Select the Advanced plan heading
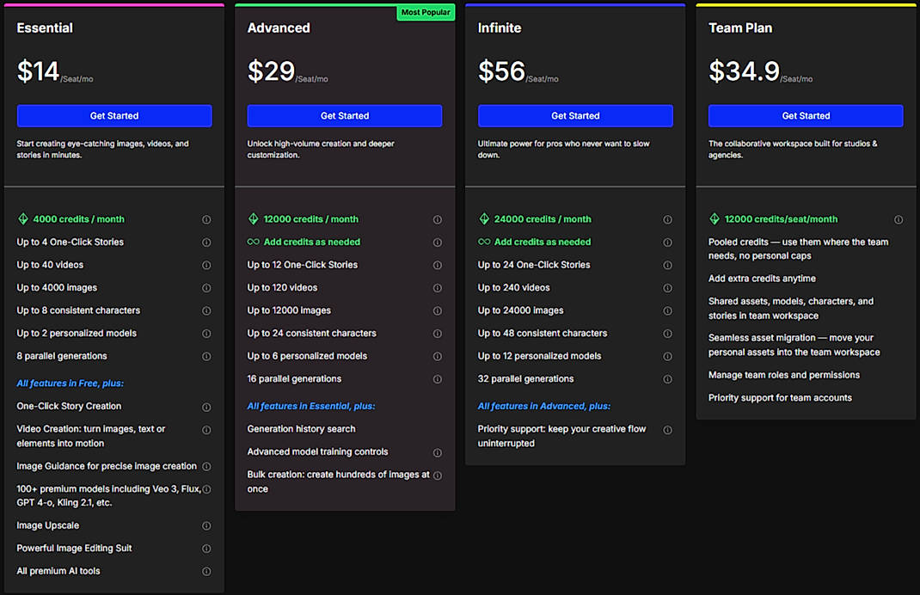 tap(279, 28)
